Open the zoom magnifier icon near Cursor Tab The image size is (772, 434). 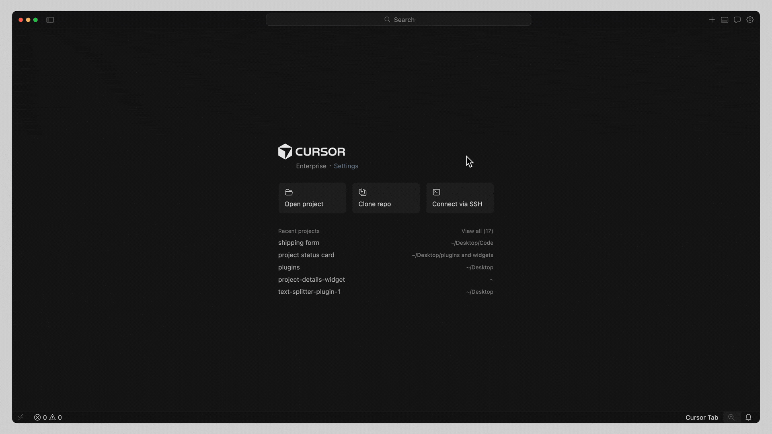pyautogui.click(x=732, y=417)
